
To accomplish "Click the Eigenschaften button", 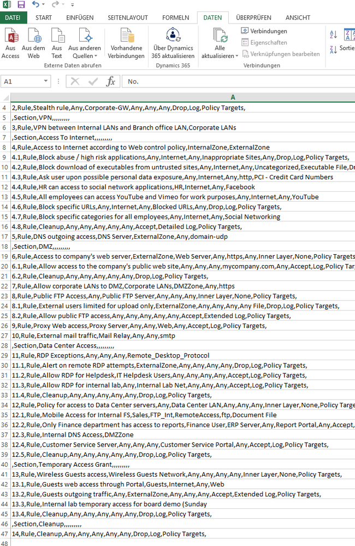I will click(264, 43).
